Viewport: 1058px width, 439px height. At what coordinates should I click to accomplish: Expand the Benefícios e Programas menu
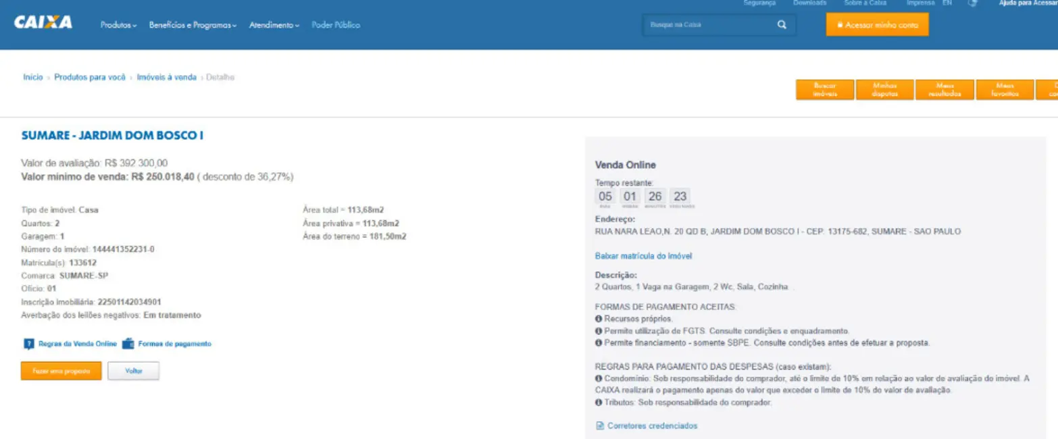[193, 25]
